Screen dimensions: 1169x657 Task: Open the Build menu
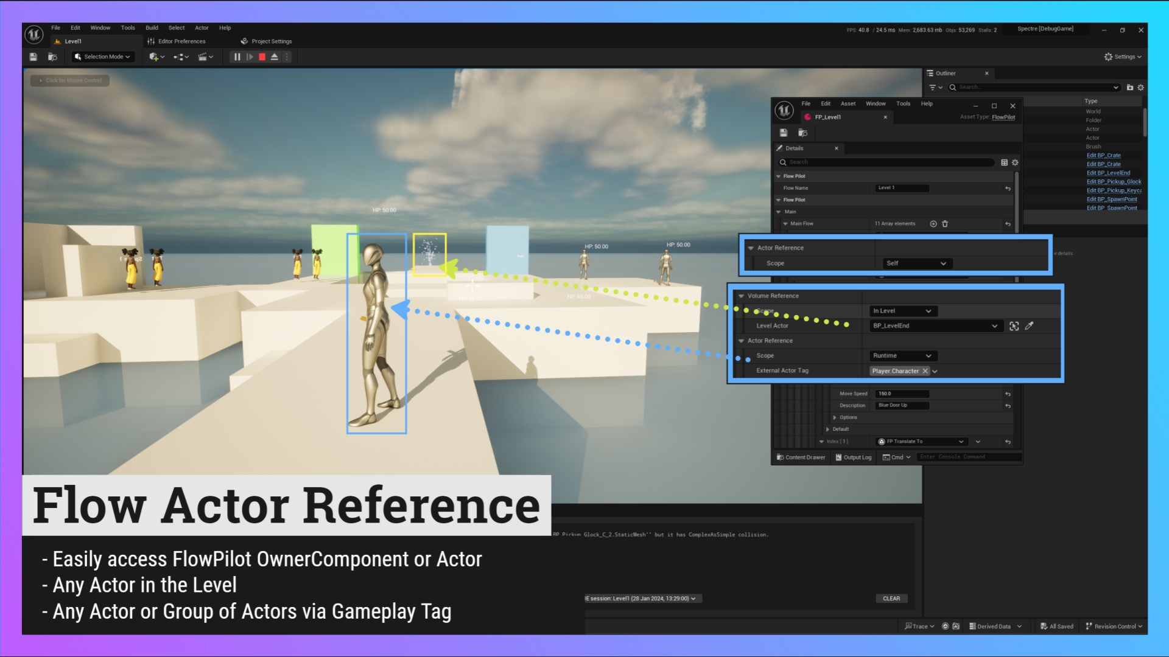(152, 28)
